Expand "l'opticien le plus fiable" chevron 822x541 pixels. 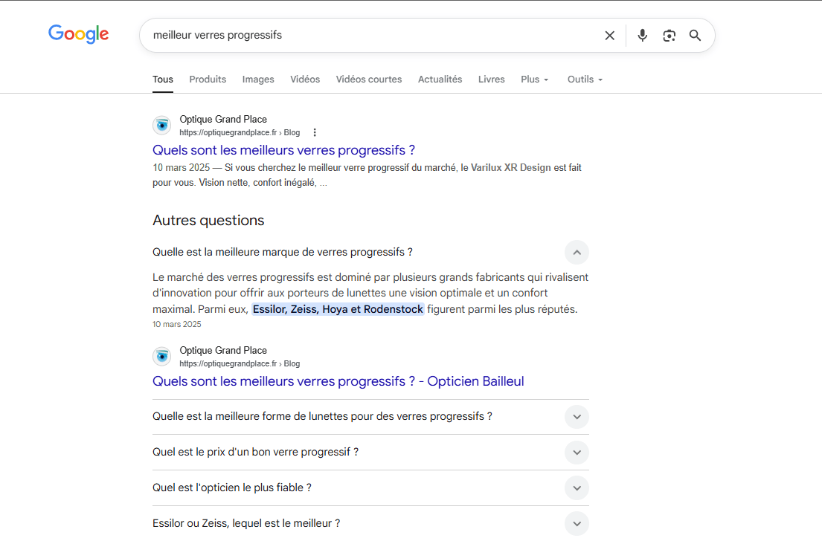577,488
